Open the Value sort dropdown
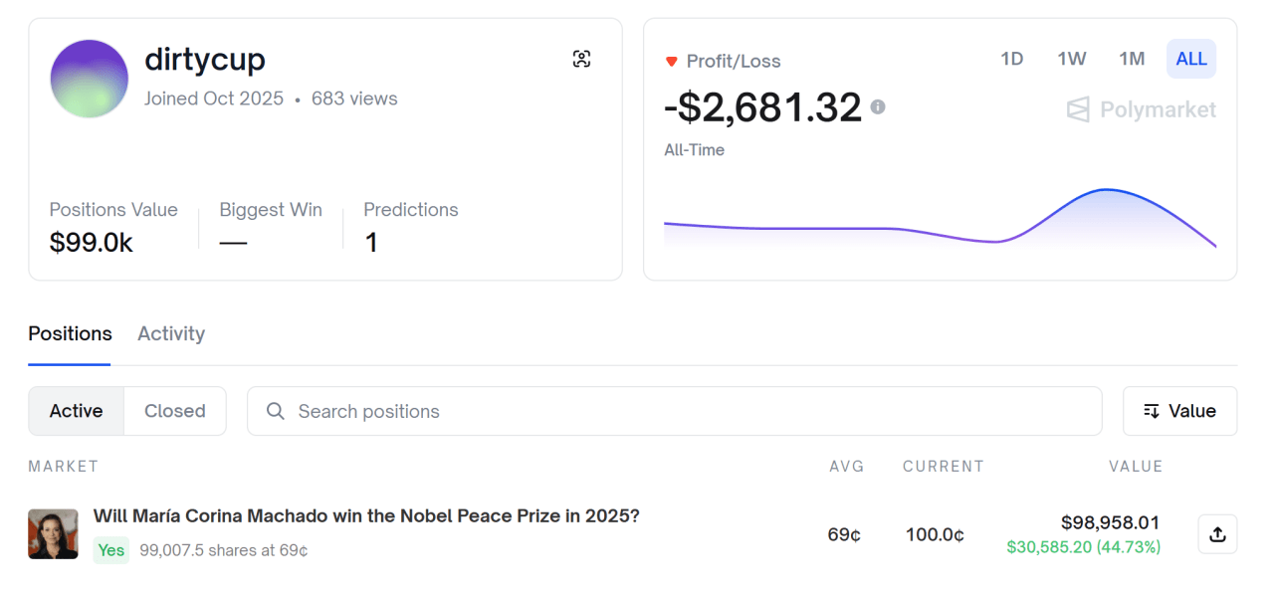 [x=1180, y=411]
